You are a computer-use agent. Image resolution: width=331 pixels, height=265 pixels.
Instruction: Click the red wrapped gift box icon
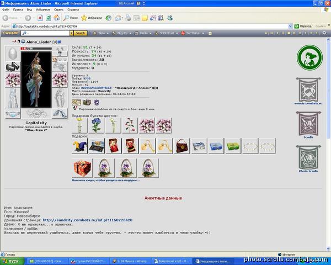click(x=82, y=168)
